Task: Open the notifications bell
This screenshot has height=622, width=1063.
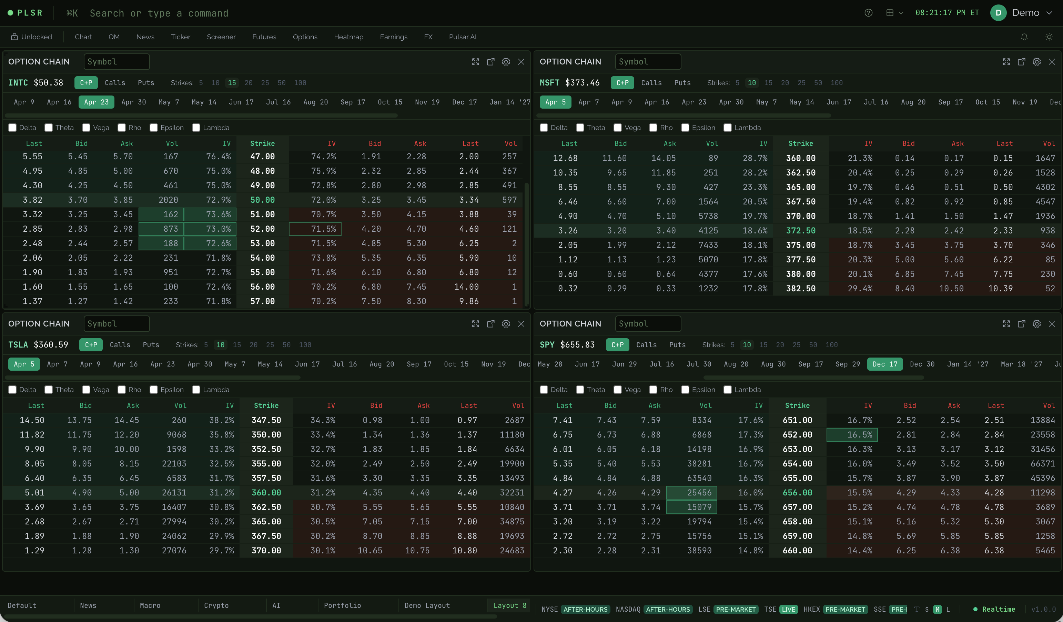Action: coord(1024,37)
